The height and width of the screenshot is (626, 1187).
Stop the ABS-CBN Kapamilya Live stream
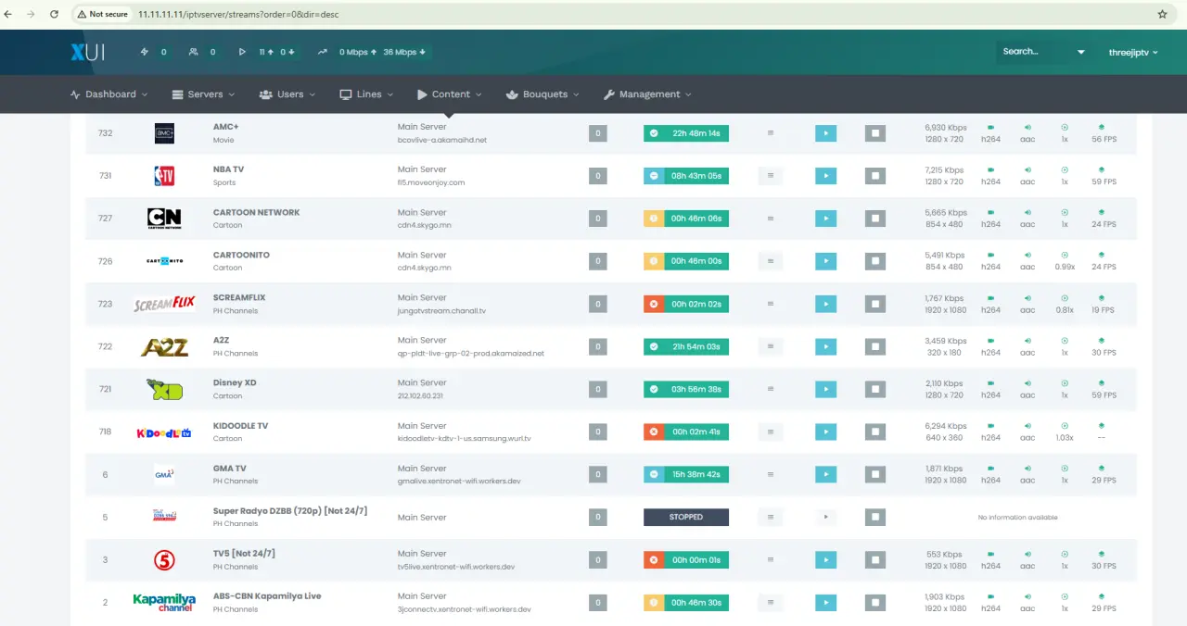[874, 602]
